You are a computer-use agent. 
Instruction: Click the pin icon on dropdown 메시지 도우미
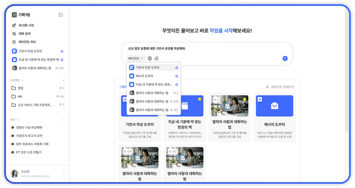coord(177,76)
